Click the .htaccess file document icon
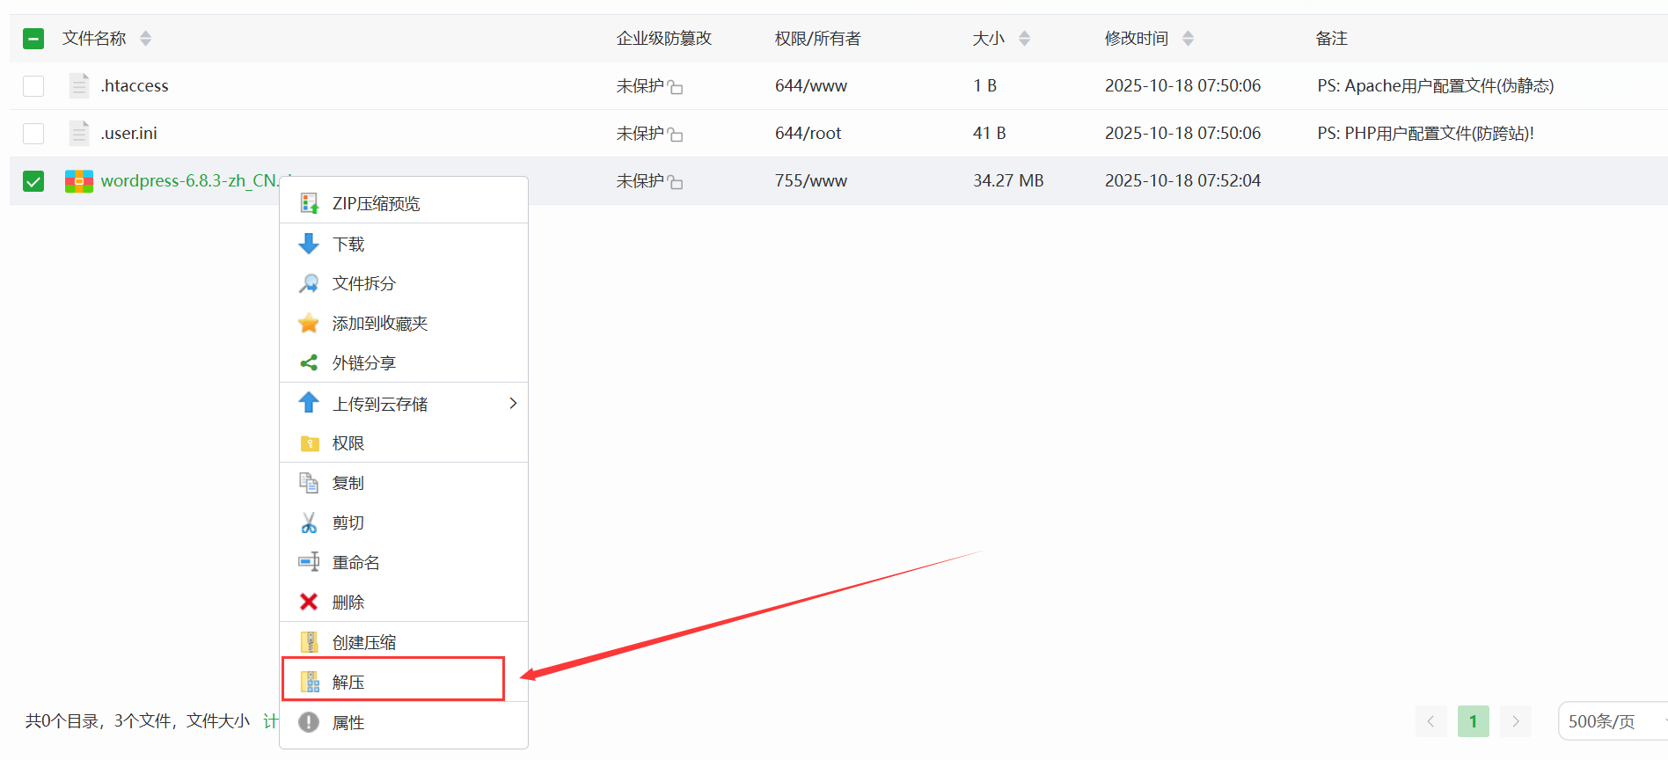 (x=79, y=85)
